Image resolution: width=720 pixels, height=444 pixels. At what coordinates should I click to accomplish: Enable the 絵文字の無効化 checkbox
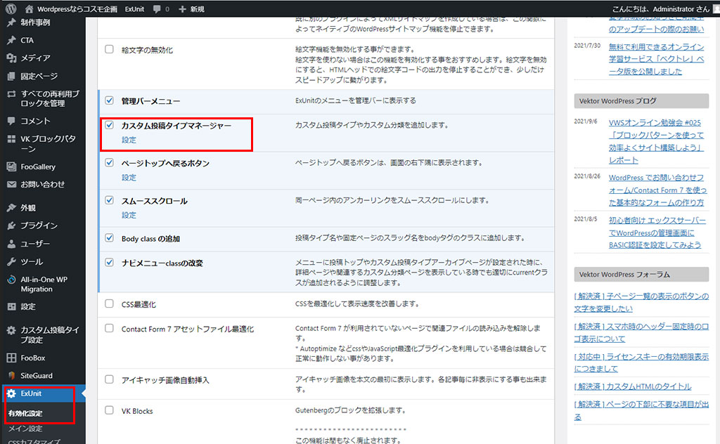(x=109, y=50)
